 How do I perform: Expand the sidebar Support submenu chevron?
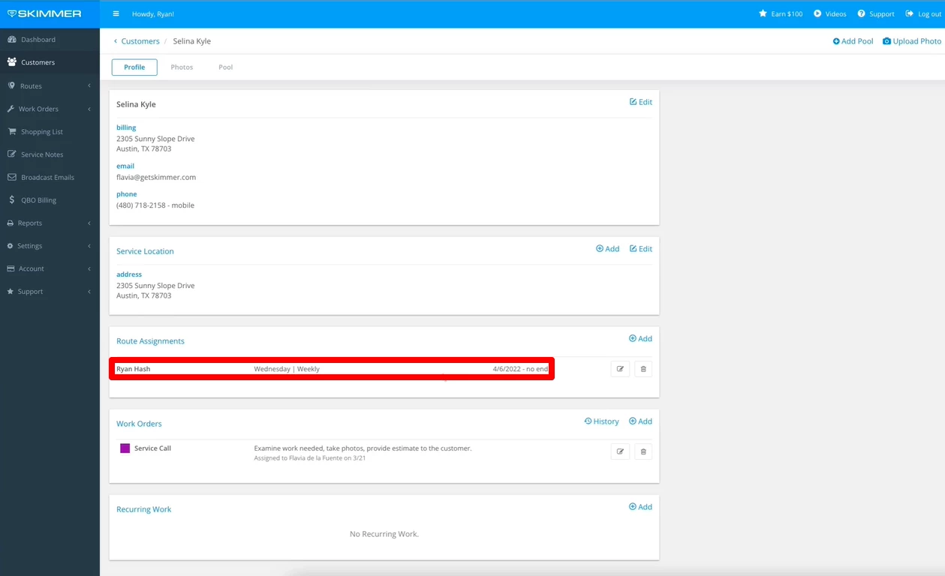pos(89,291)
